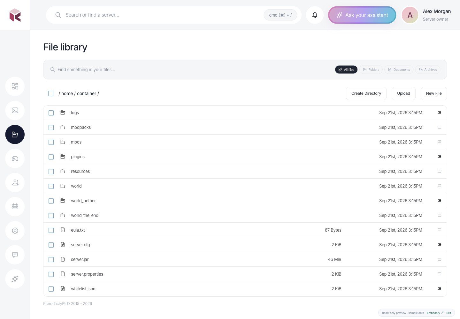Open the row menu for world_the_end
The width and height of the screenshot is (460, 319).
(x=440, y=215)
